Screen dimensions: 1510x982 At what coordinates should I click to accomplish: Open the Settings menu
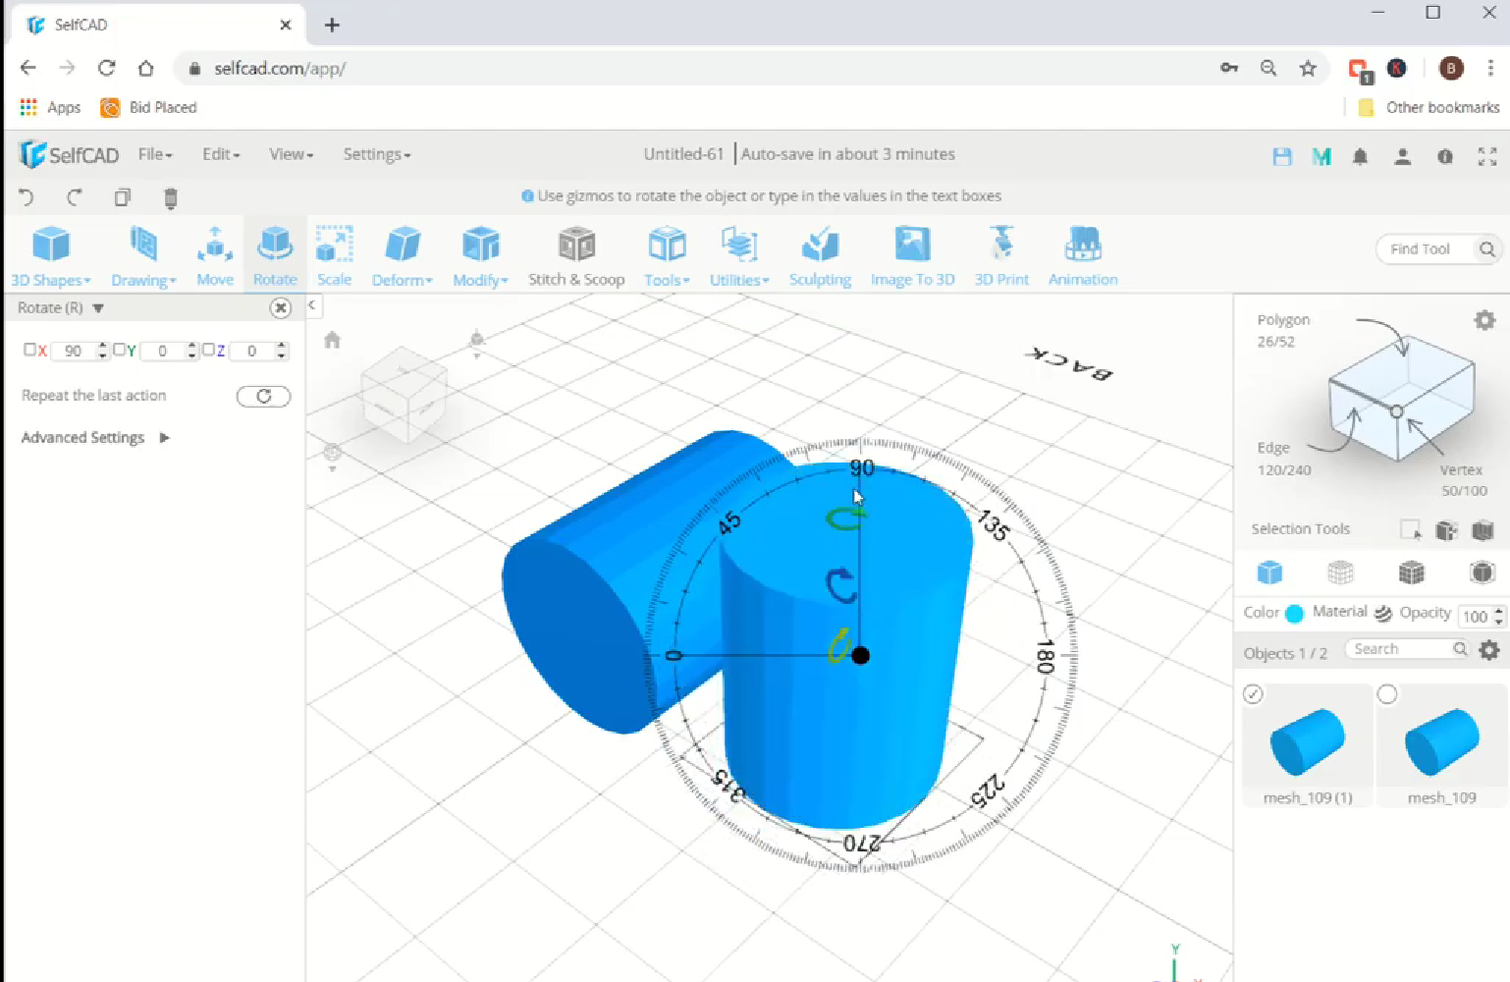point(377,154)
